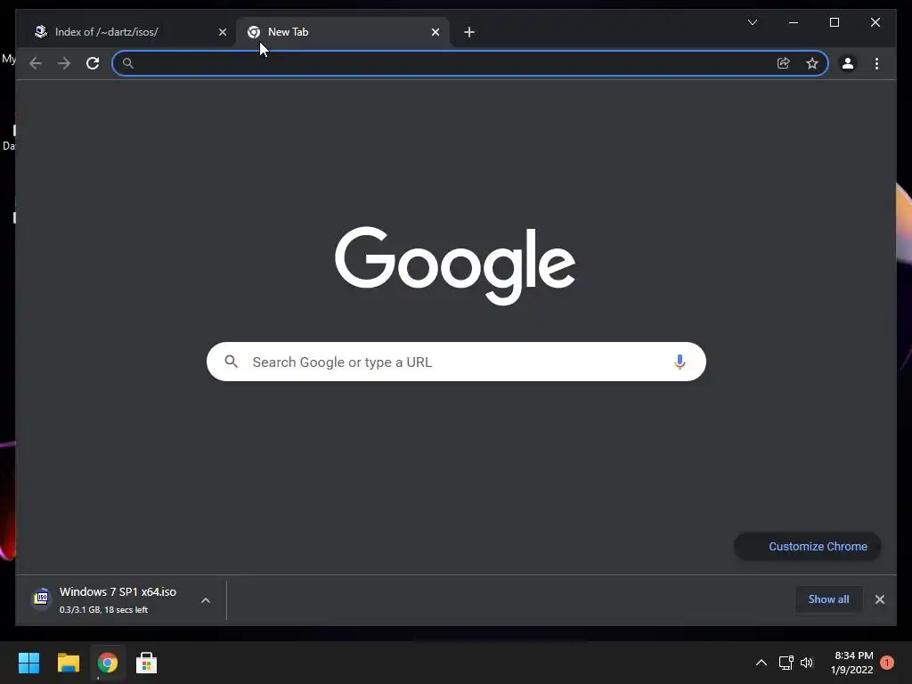Open volume control in system tray

click(807, 663)
